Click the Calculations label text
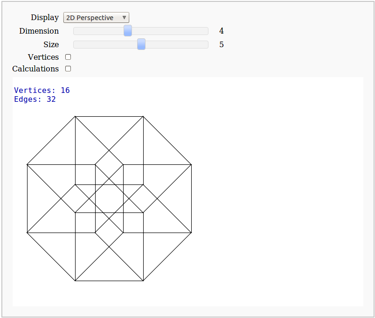The height and width of the screenshot is (318, 375). point(35,69)
